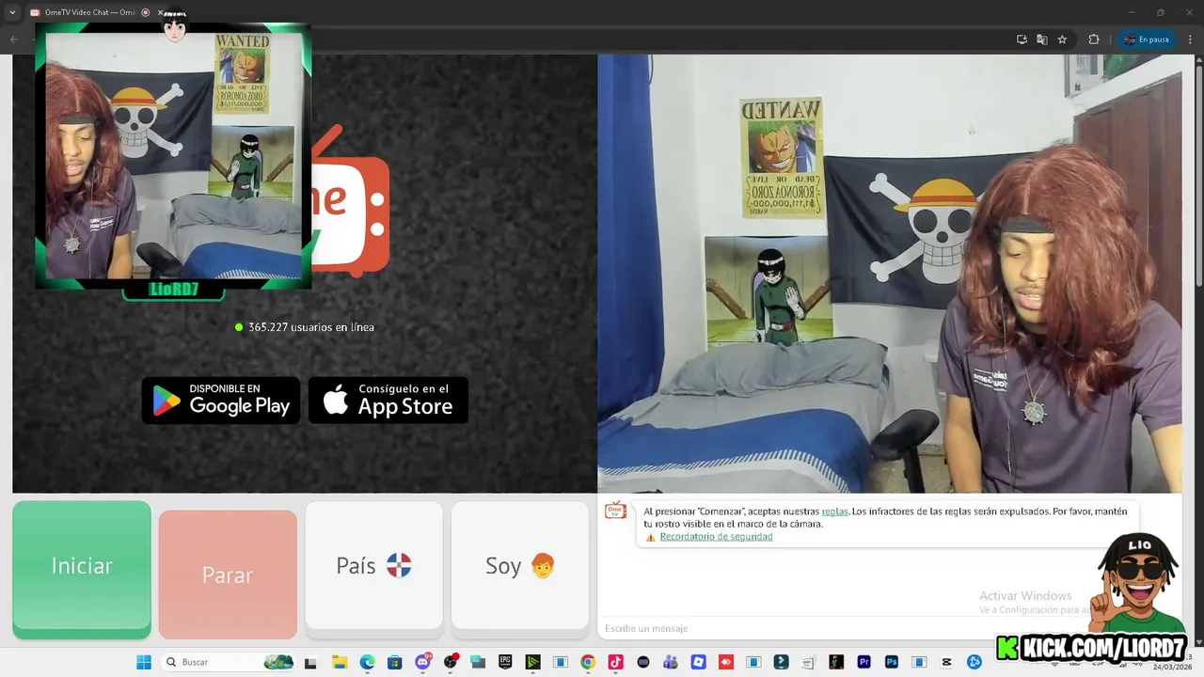Open Adobe Premiere Pro from the taskbar
The height and width of the screenshot is (677, 1204).
click(x=863, y=662)
